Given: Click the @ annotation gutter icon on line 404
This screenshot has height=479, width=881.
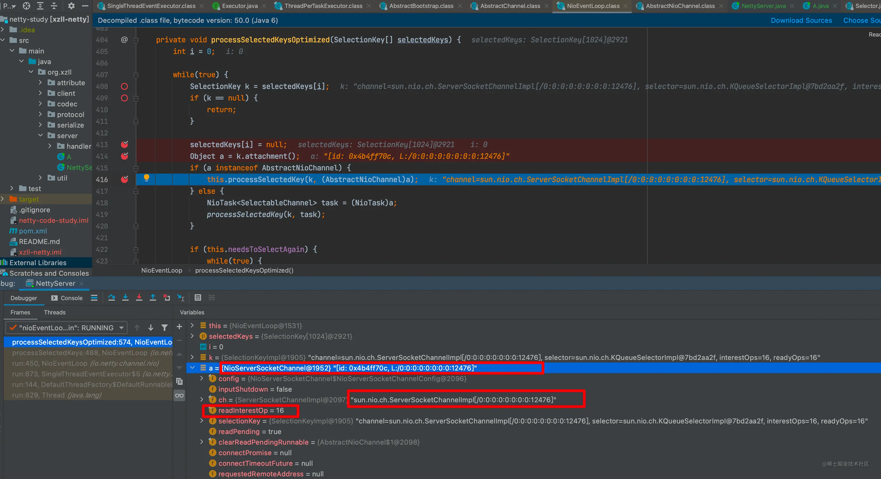Looking at the screenshot, I should point(124,40).
